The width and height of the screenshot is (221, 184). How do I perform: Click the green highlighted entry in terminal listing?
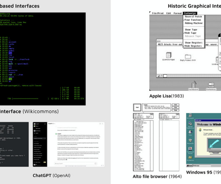coord(10,79)
